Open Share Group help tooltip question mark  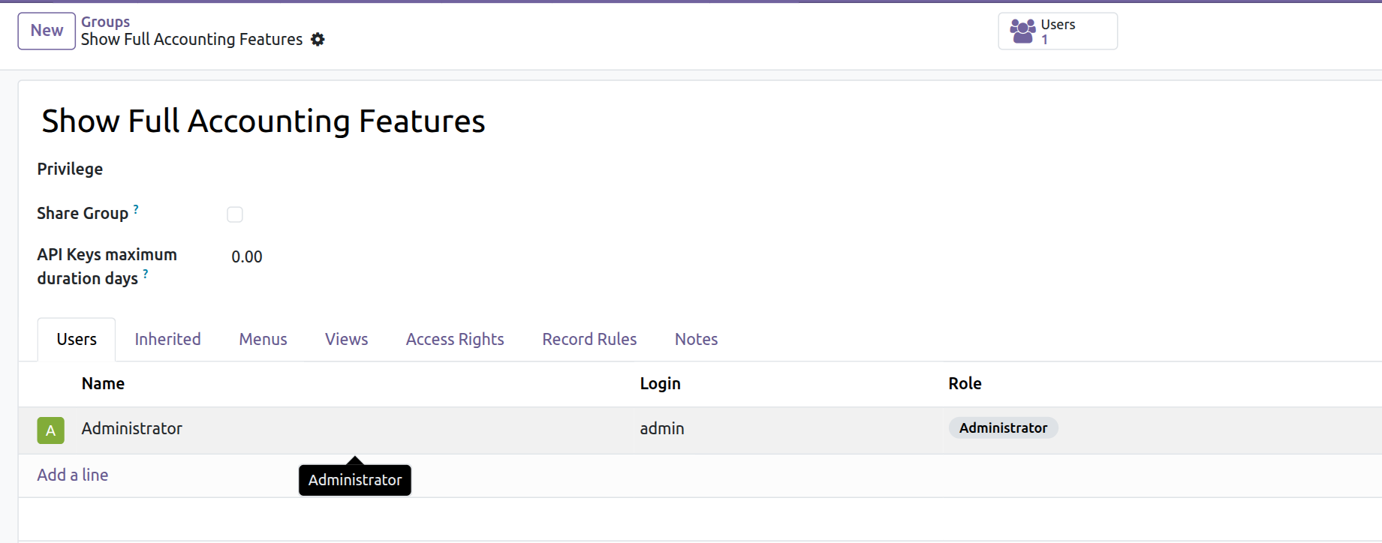coord(136,209)
